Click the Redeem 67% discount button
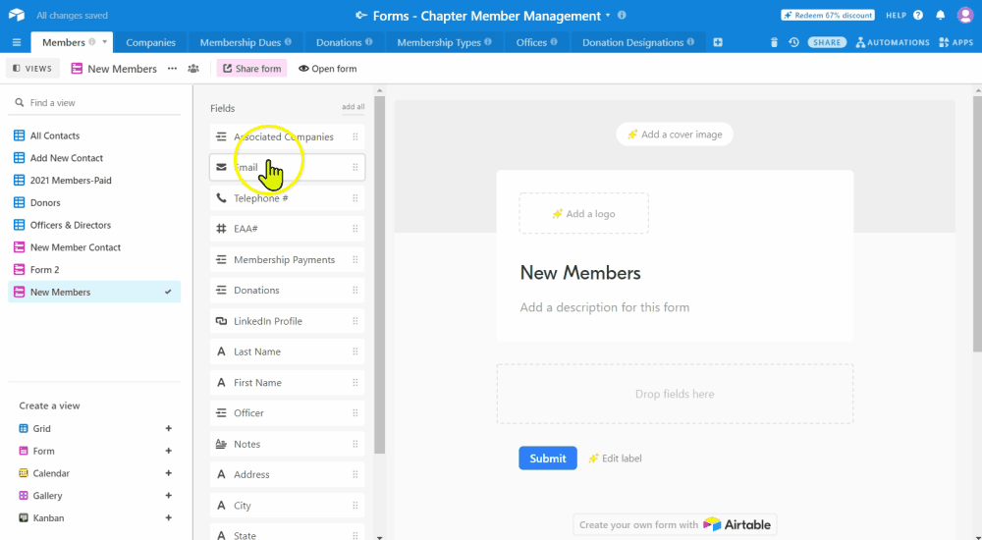The image size is (982, 540). click(x=827, y=15)
